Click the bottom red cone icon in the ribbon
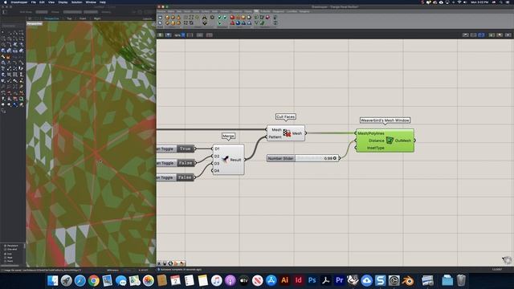This screenshot has width=514, height=289. 232,23
